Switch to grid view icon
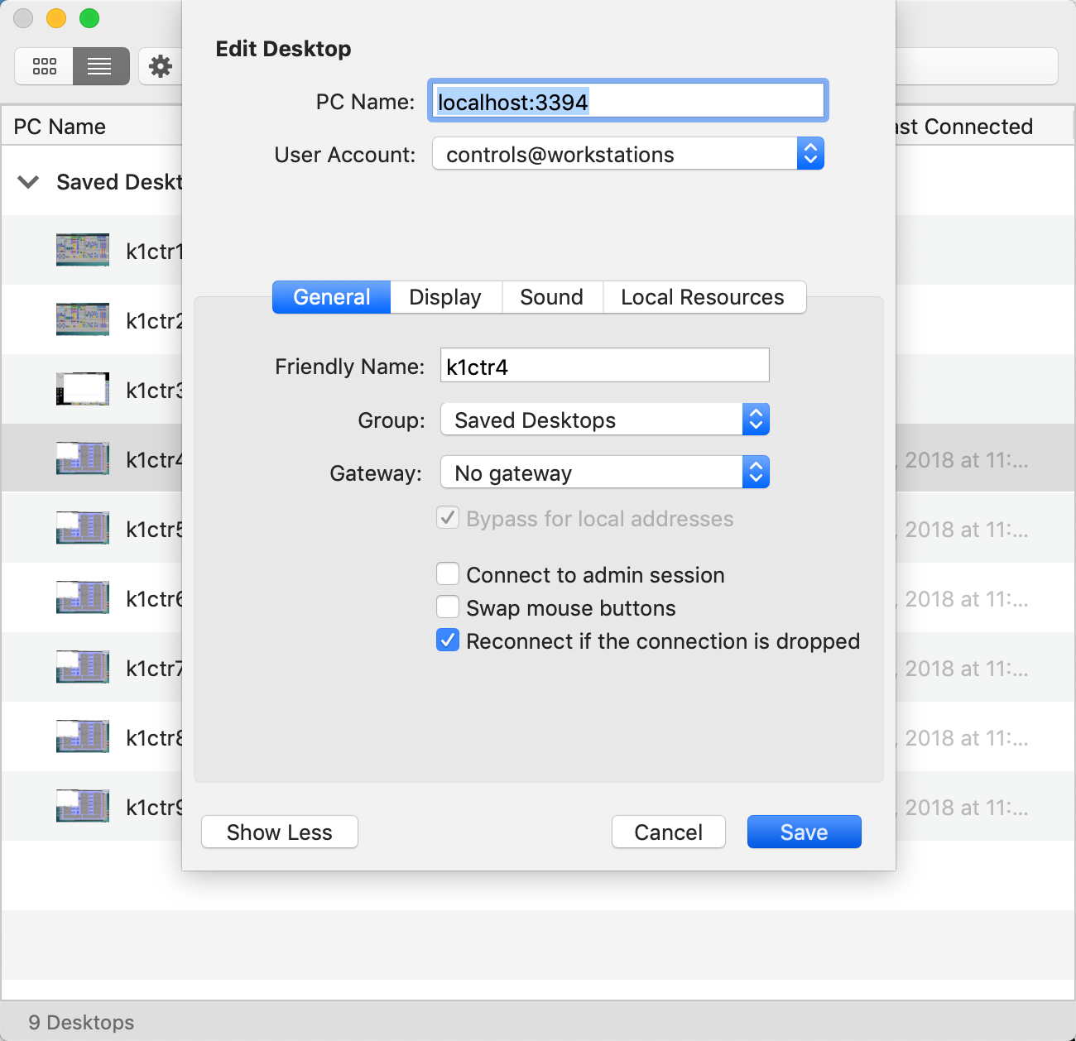Image resolution: width=1076 pixels, height=1041 pixels. click(45, 66)
